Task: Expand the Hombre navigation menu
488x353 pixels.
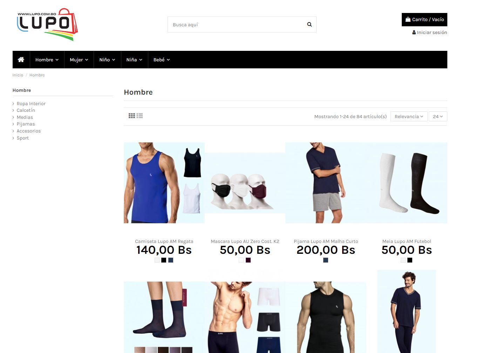Action: (47, 60)
